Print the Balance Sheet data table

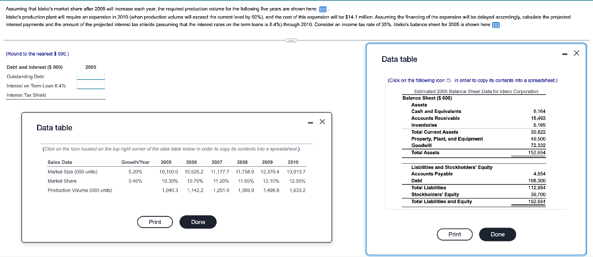pyautogui.click(x=455, y=234)
